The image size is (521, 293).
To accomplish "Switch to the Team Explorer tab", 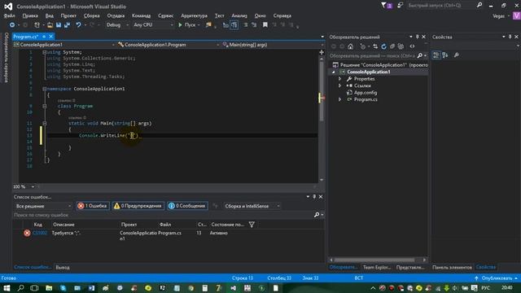I will [377, 268].
